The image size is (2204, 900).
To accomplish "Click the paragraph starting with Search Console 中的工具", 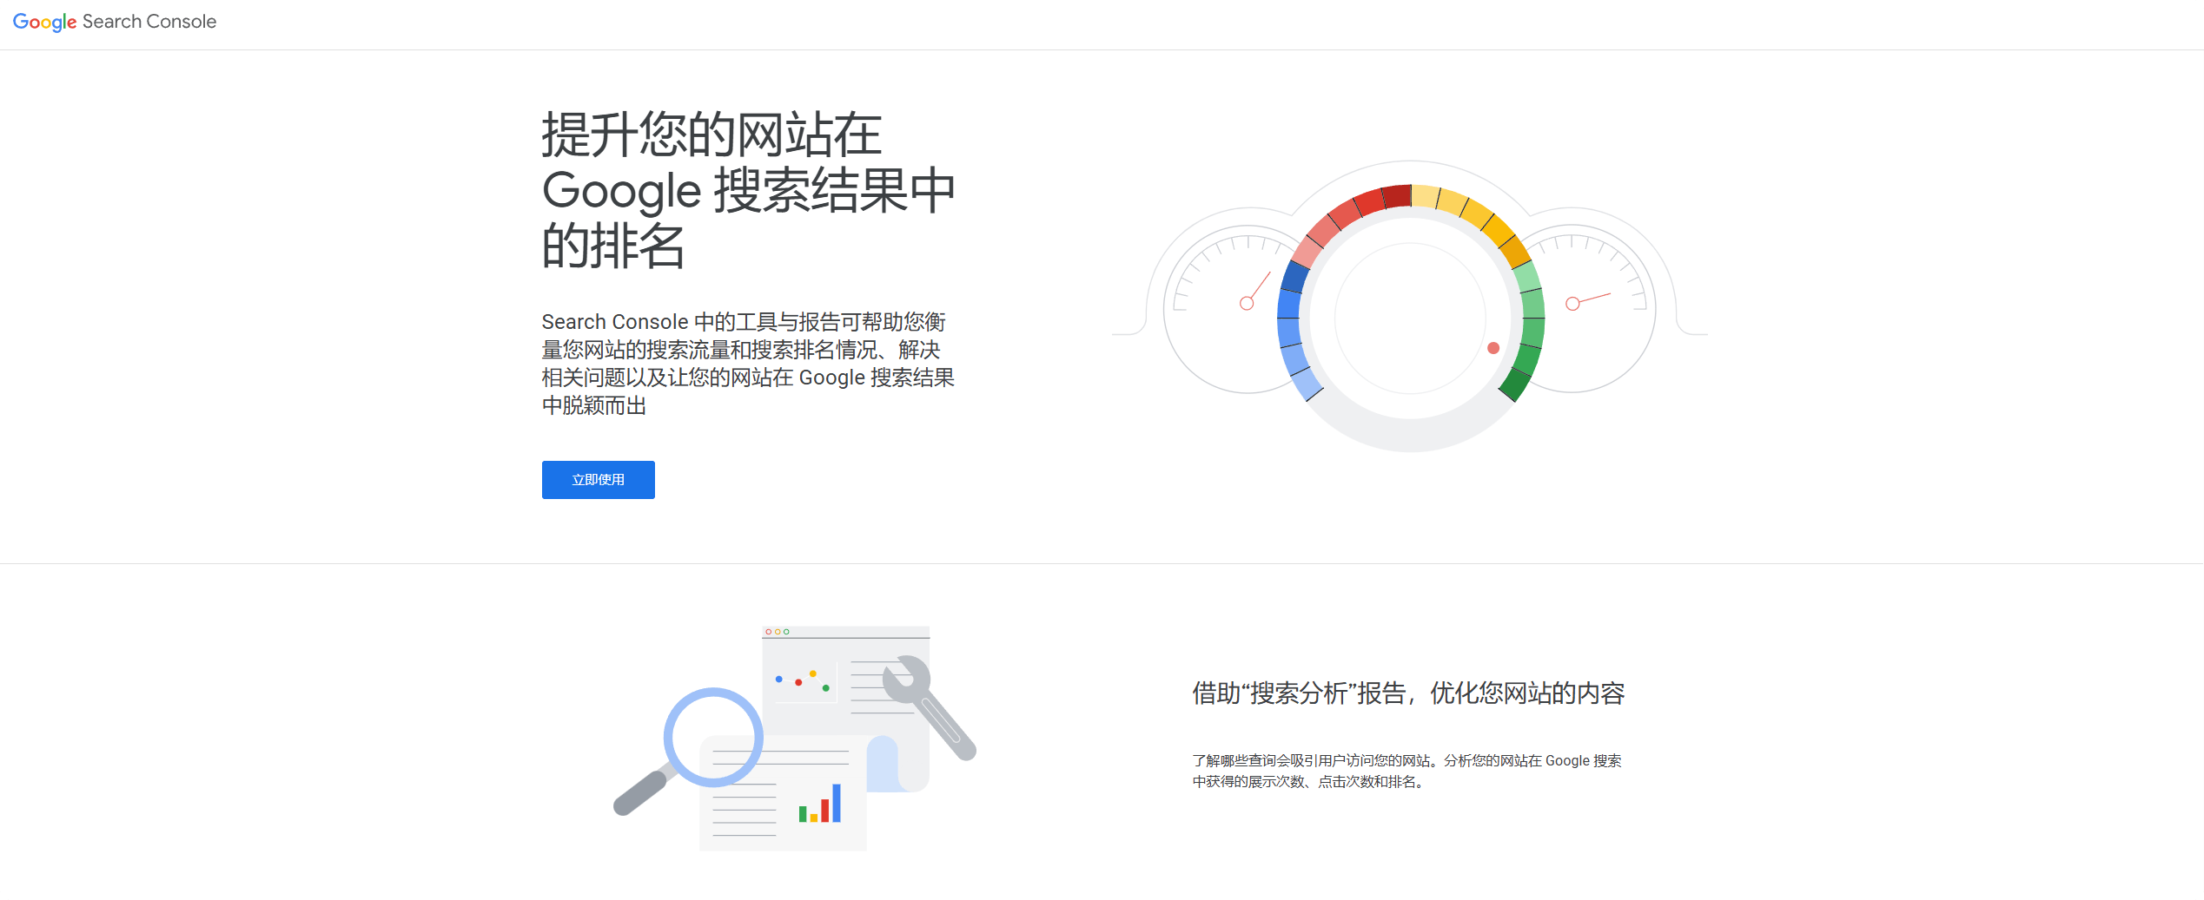I will click(x=748, y=364).
